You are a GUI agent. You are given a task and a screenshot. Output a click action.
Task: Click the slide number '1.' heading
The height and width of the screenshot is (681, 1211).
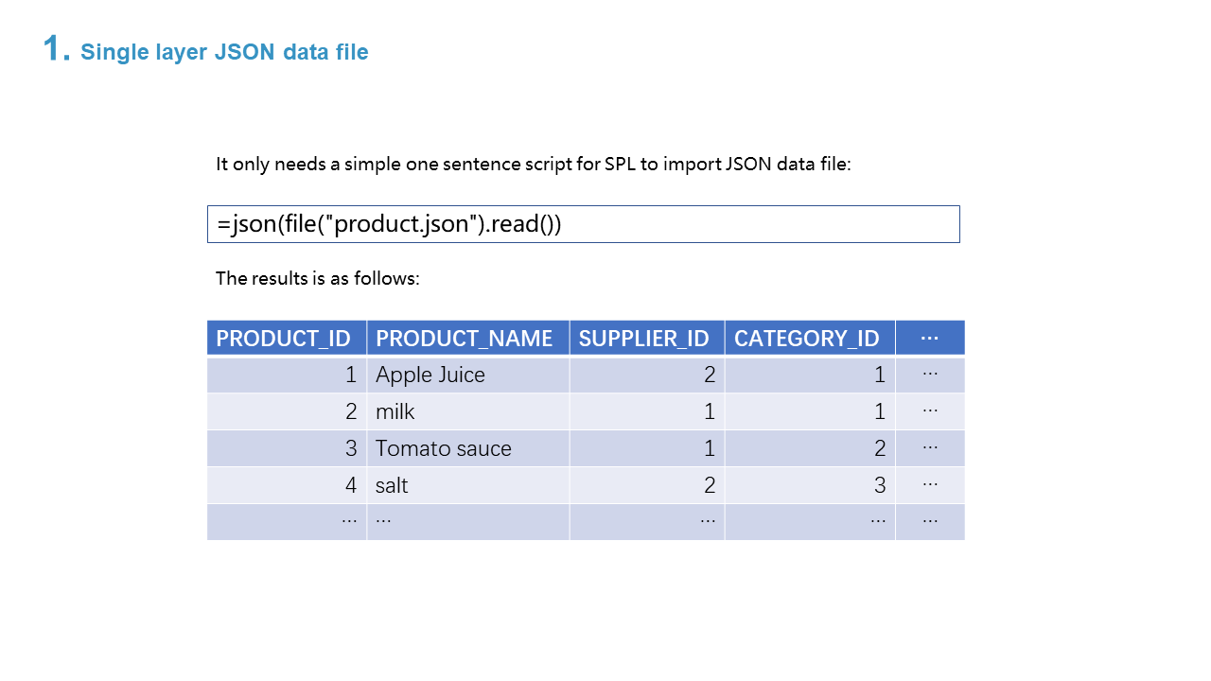click(57, 49)
